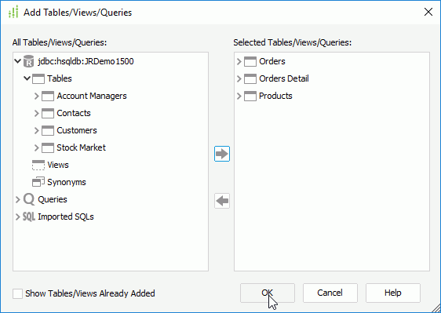This screenshot has height=313, width=441.
Task: Select Products text in selected list
Action: (275, 96)
